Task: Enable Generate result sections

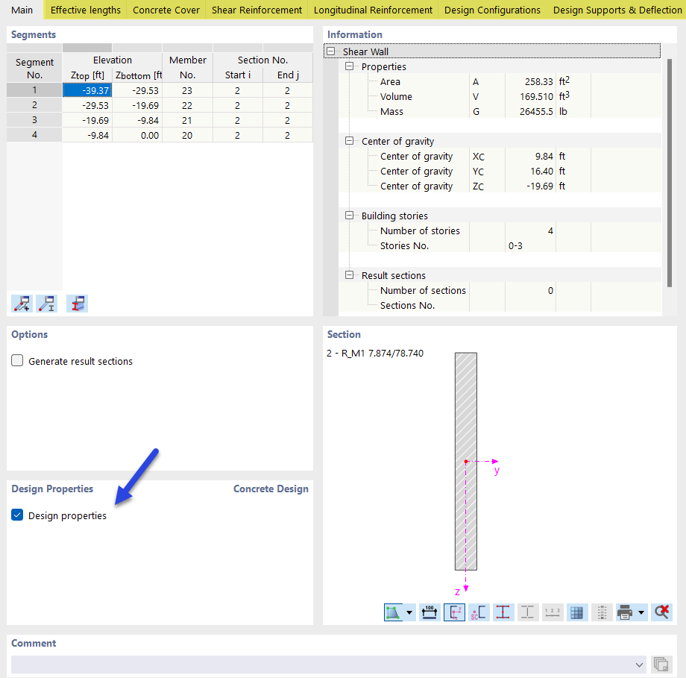Action: pyautogui.click(x=16, y=360)
